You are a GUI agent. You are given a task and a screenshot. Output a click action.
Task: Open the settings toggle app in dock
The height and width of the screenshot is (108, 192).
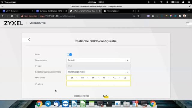point(118,104)
